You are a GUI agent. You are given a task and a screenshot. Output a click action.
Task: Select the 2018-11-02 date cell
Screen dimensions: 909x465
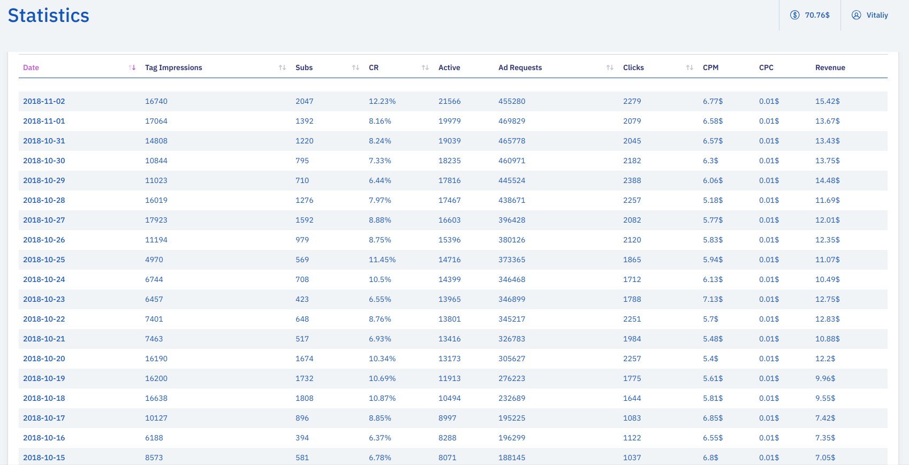click(44, 101)
